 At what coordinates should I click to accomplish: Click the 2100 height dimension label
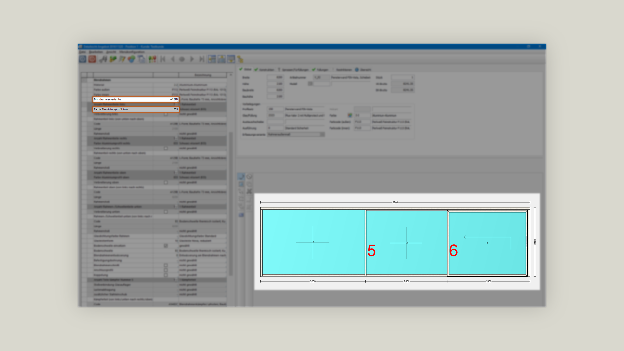pos(535,242)
